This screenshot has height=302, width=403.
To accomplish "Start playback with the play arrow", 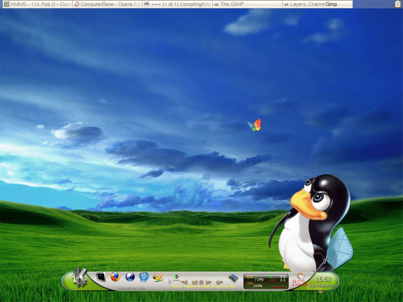I will pos(208,282).
